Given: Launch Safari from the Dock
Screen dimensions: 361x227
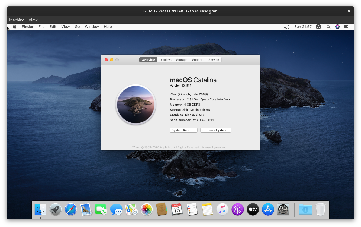Looking at the screenshot, I should point(70,209).
